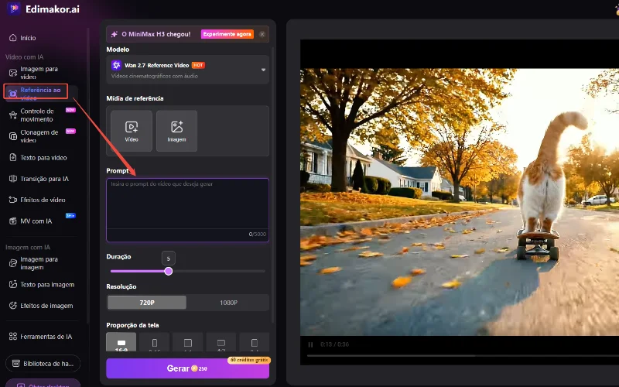Open Efeitos de vídeo tool
Screen dimensions: 619x387
click(37, 200)
